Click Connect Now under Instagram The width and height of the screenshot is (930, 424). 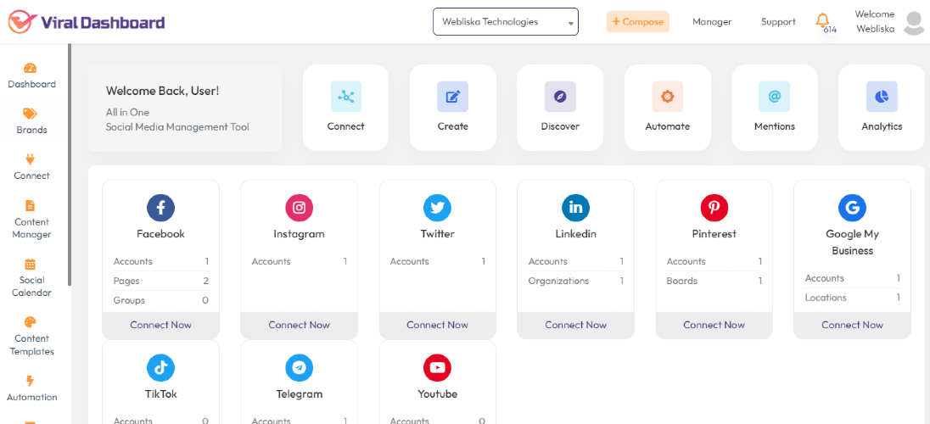[x=299, y=325]
